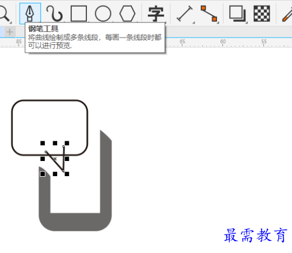
Task: Click the ruler mark labeled 60
Action: click(x=223, y=42)
